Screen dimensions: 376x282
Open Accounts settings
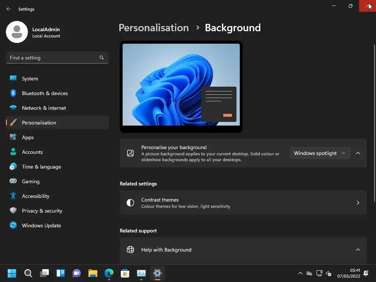tap(57, 152)
